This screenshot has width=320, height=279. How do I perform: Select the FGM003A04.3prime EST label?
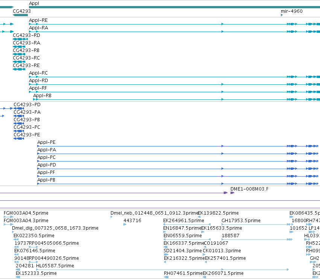[x=26, y=221]
